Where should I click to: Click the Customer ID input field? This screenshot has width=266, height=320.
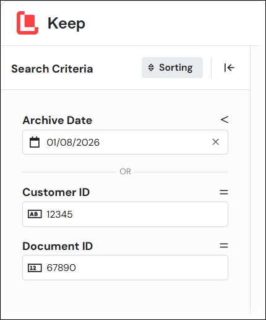click(125, 214)
